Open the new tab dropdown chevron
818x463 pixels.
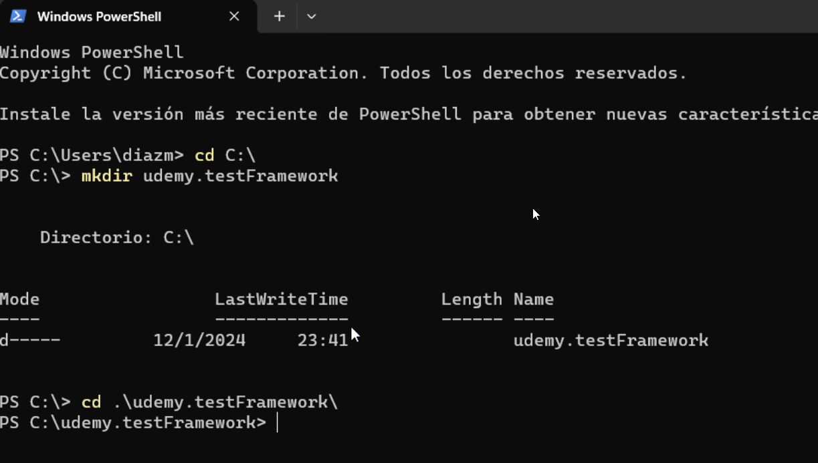coord(311,17)
